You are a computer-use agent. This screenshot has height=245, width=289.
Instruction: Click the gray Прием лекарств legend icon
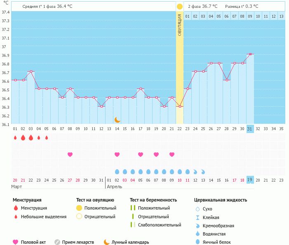point(57,242)
